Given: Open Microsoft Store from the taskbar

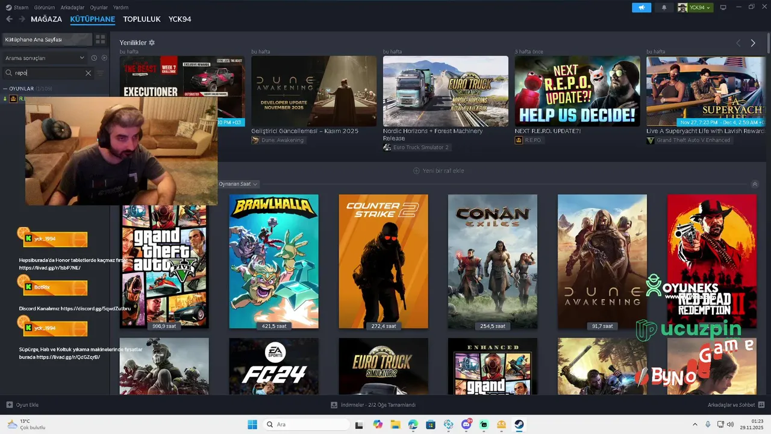Looking at the screenshot, I should coord(431,424).
